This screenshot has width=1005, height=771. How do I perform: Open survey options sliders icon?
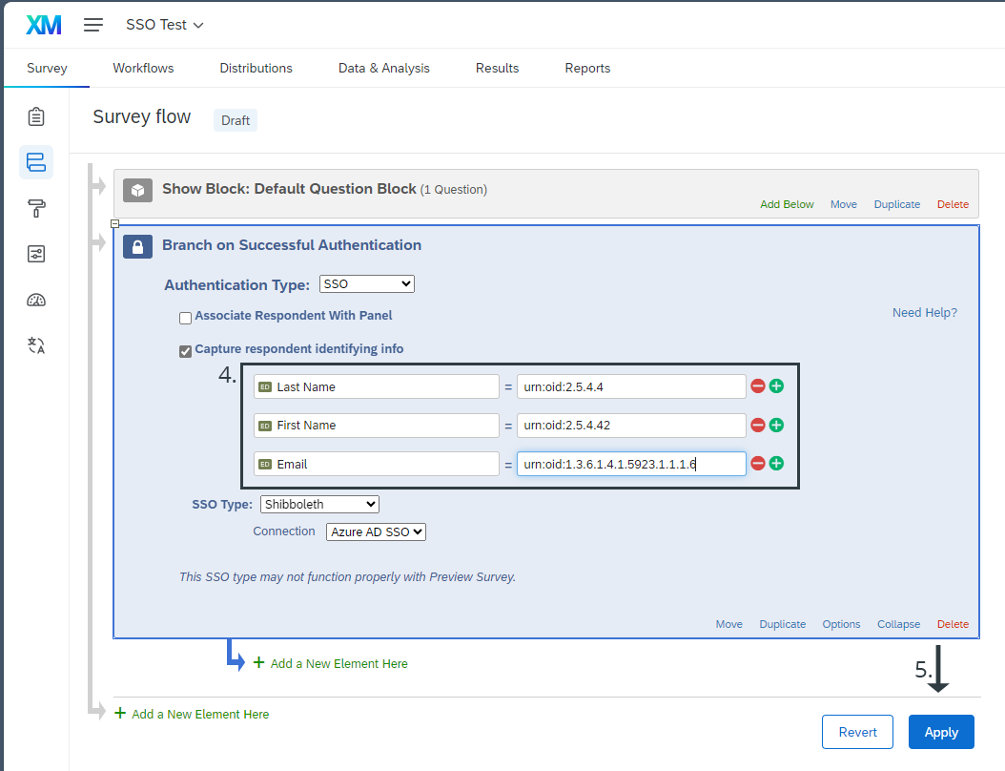click(x=36, y=254)
